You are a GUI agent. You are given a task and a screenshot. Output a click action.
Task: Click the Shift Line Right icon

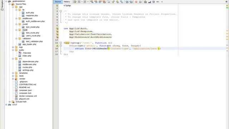pos(131,2)
